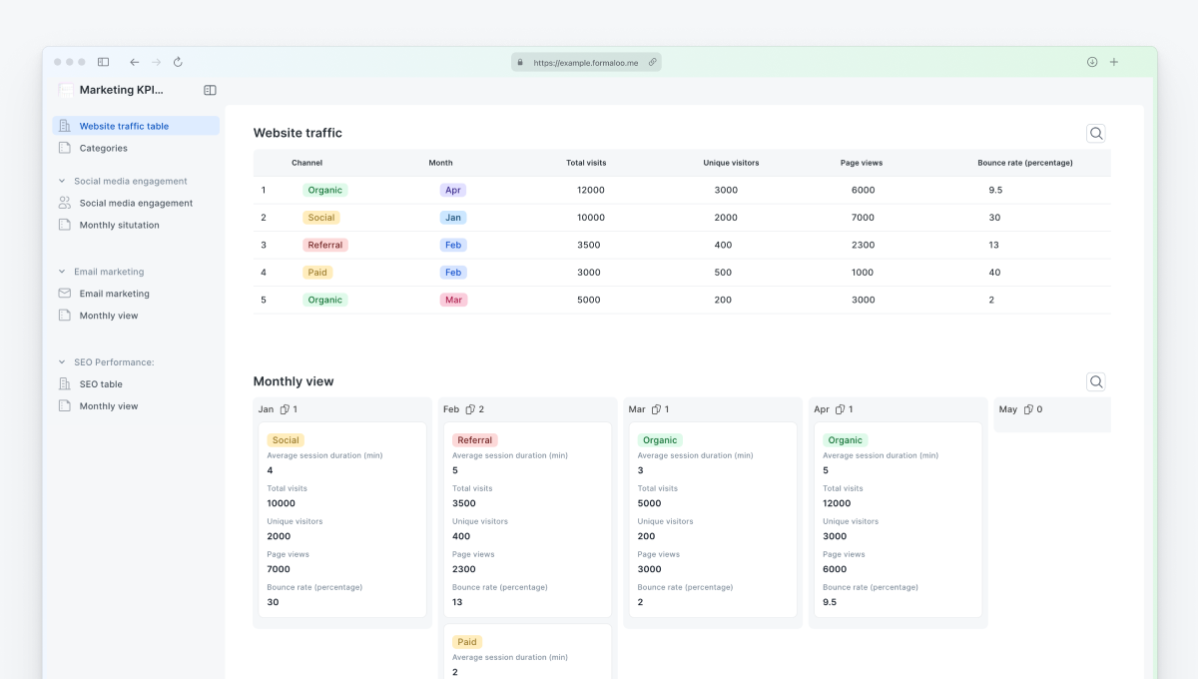Click the Referral tag in row 3

pyautogui.click(x=325, y=245)
